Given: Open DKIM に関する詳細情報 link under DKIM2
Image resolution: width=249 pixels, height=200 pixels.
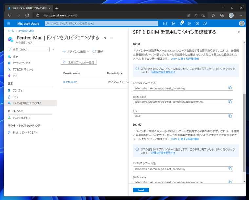Looking at the screenshot, I should [185, 139].
